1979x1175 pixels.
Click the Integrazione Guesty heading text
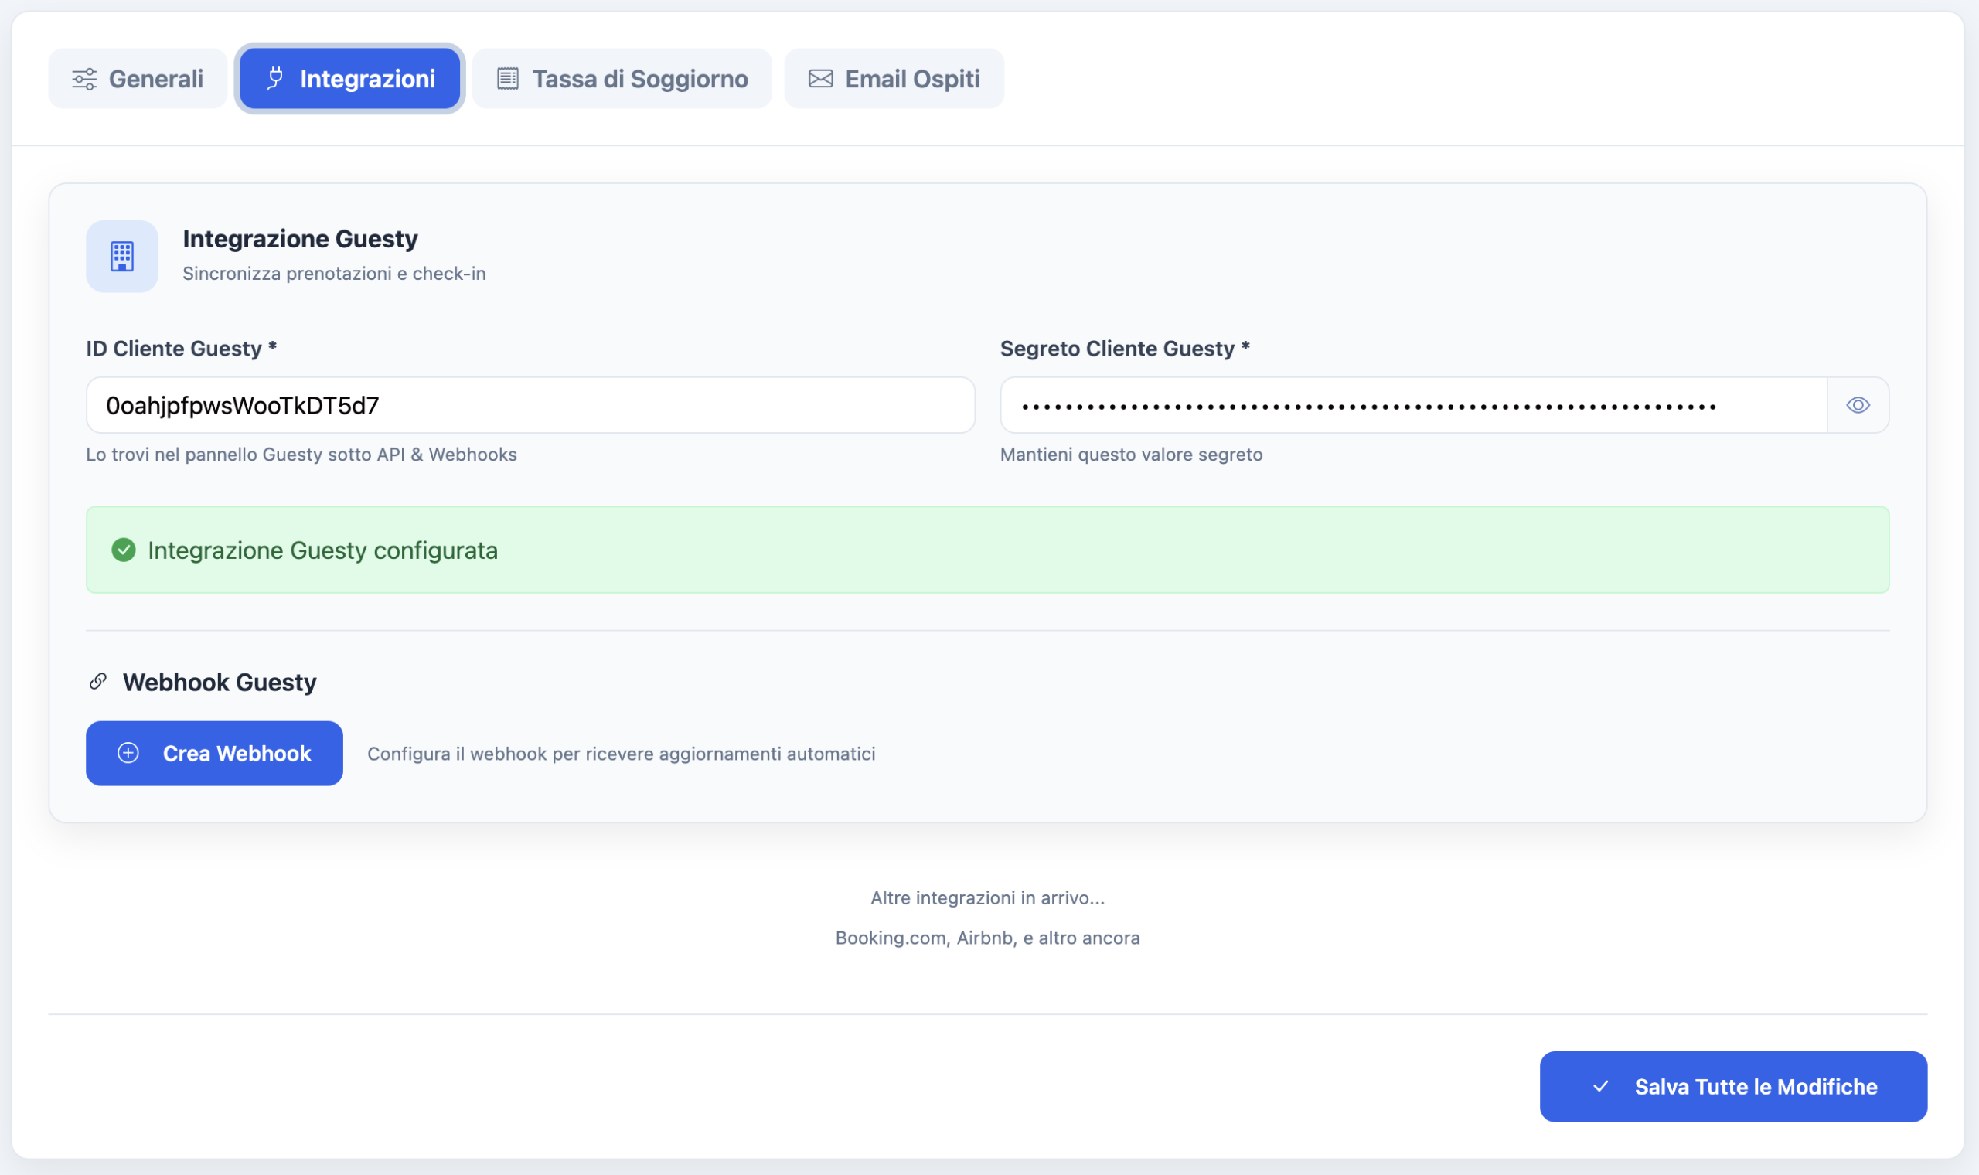click(x=300, y=238)
